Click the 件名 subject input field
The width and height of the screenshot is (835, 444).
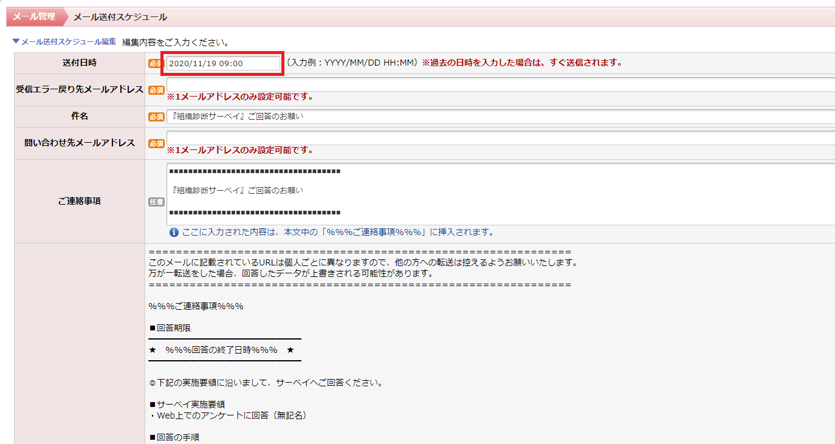[498, 117]
